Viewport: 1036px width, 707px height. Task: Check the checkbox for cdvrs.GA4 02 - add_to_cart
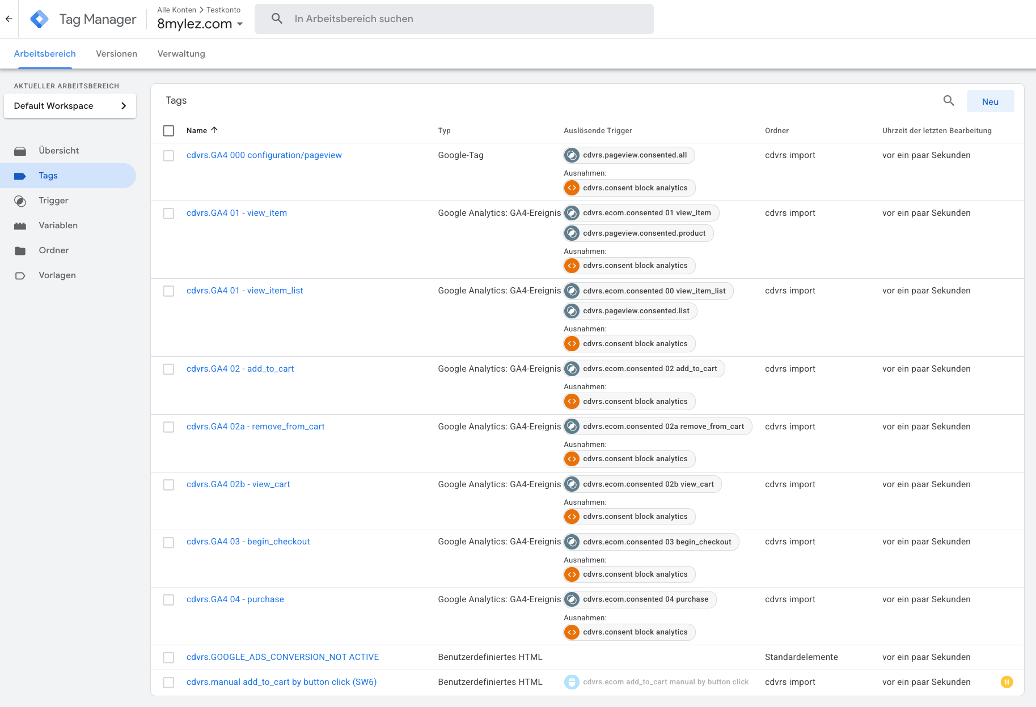(x=168, y=369)
